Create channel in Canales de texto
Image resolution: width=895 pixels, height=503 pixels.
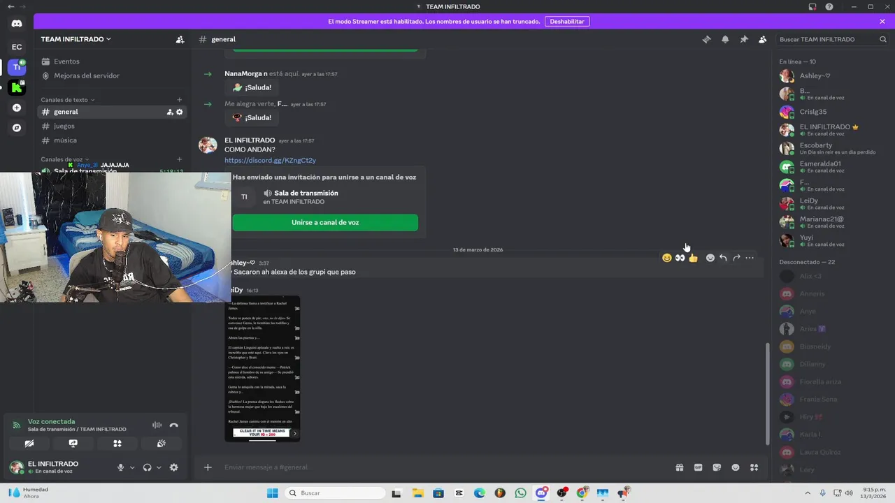click(x=180, y=100)
